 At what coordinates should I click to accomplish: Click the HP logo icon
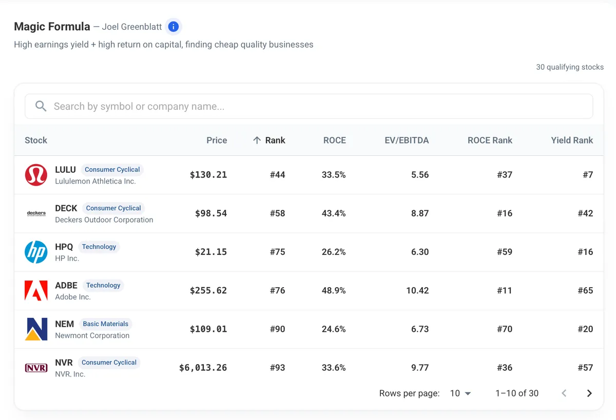36,252
